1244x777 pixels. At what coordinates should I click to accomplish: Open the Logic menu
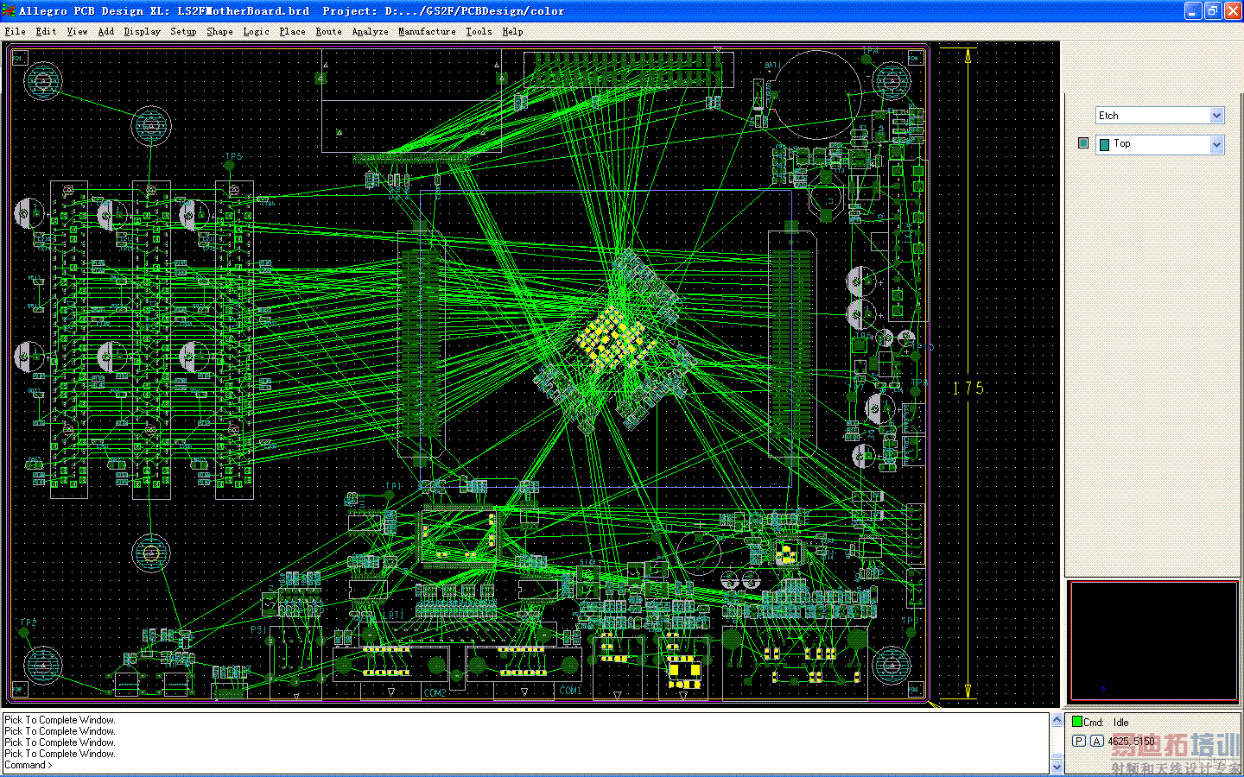click(x=256, y=31)
